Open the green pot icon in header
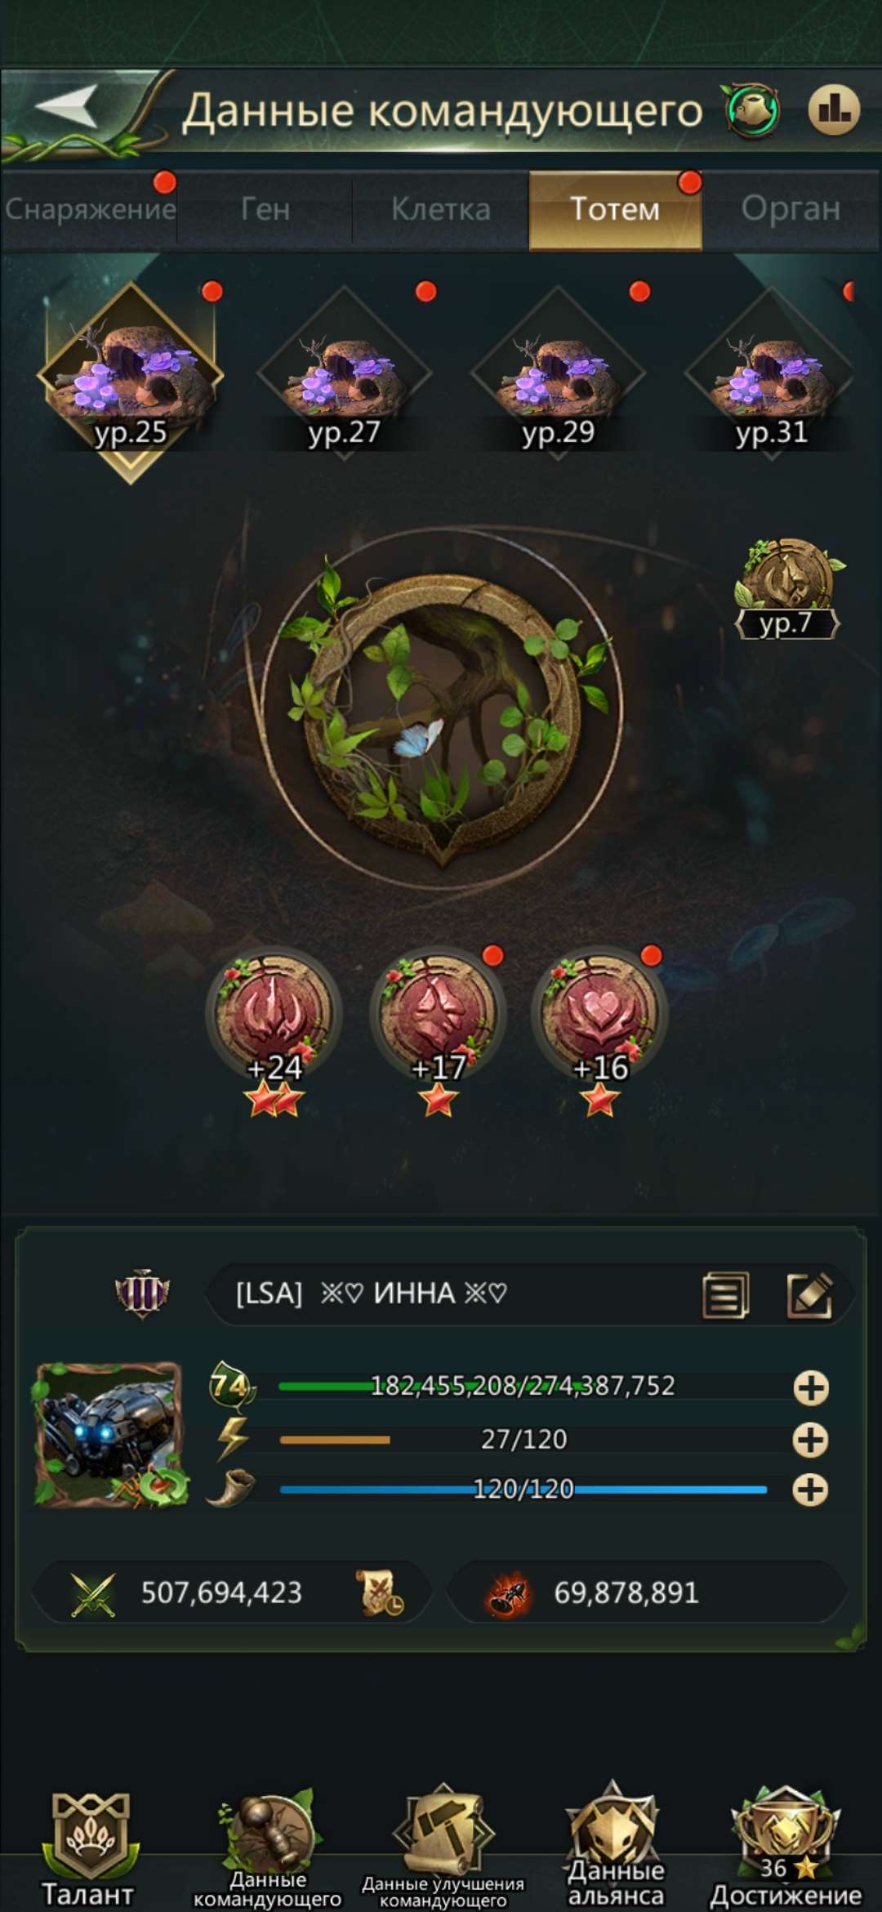 (751, 109)
